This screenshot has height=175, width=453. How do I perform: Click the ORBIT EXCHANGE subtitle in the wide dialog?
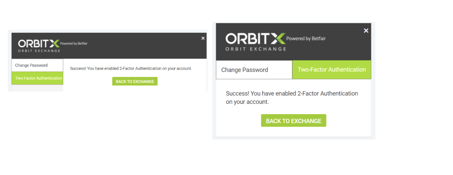pyautogui.click(x=39, y=51)
